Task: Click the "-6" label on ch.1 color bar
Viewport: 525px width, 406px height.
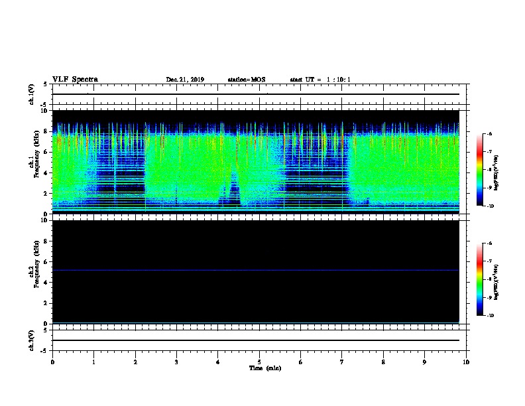Action: click(x=489, y=134)
